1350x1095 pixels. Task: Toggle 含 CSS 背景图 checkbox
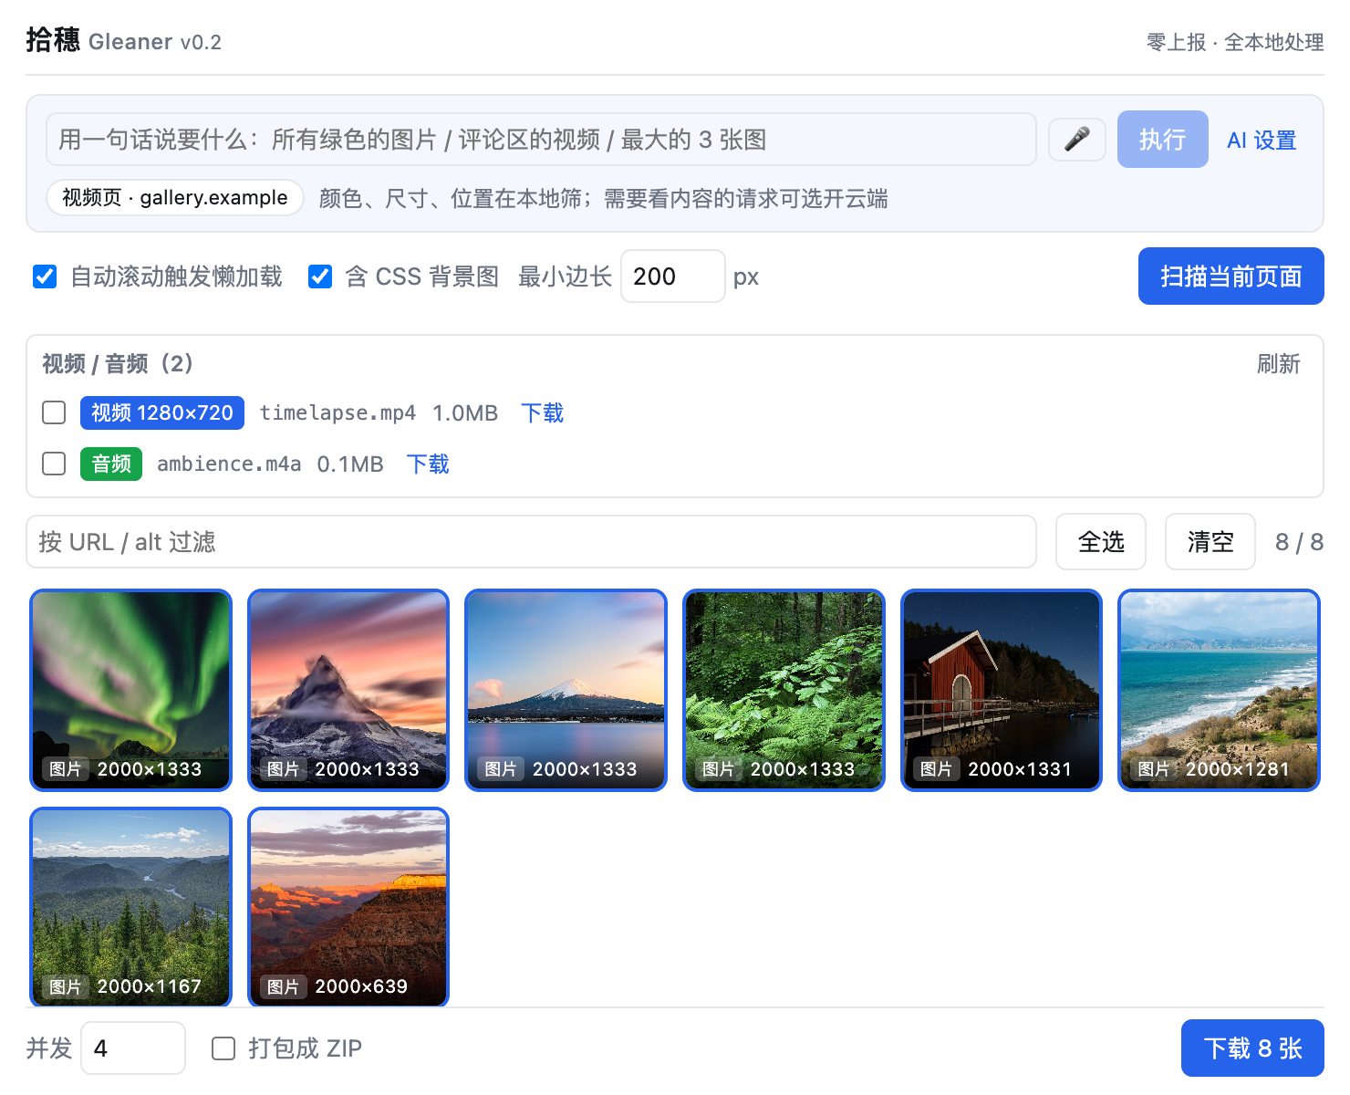point(320,276)
